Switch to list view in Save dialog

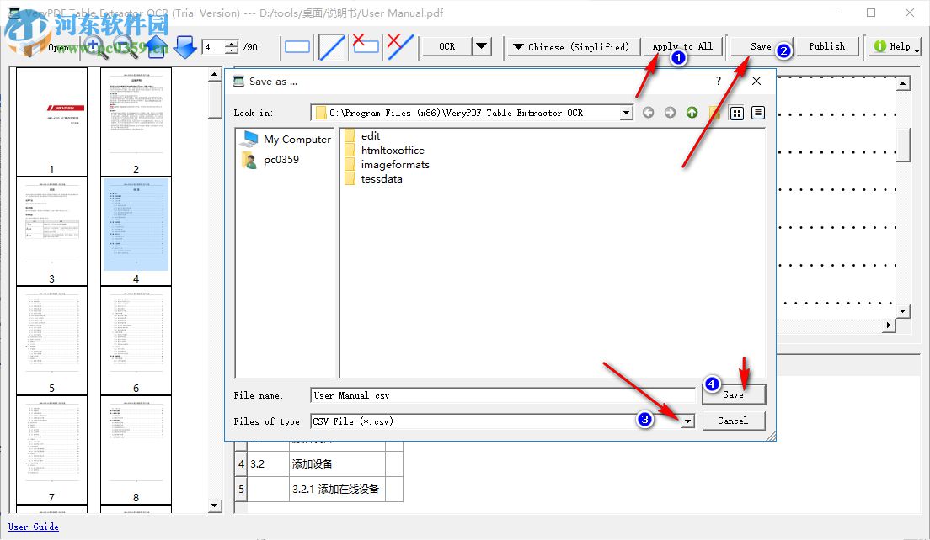[736, 112]
